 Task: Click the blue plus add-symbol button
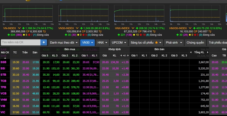(44, 42)
